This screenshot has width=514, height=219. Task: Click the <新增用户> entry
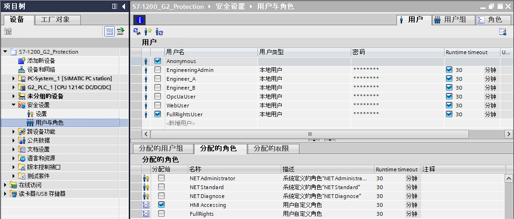[181, 123]
